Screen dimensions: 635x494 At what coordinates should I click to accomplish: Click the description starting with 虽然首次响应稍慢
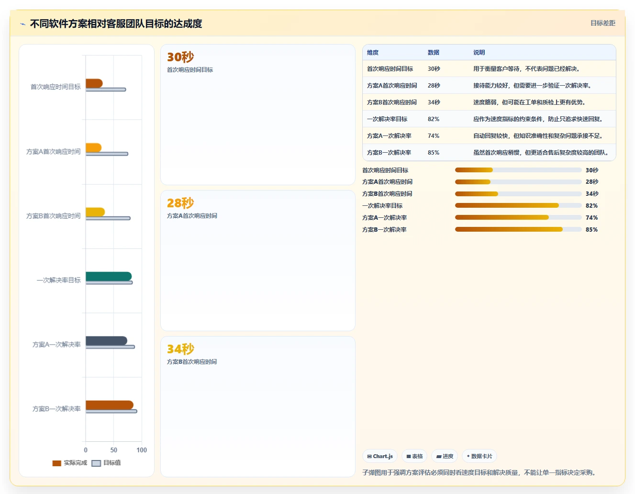click(x=542, y=153)
